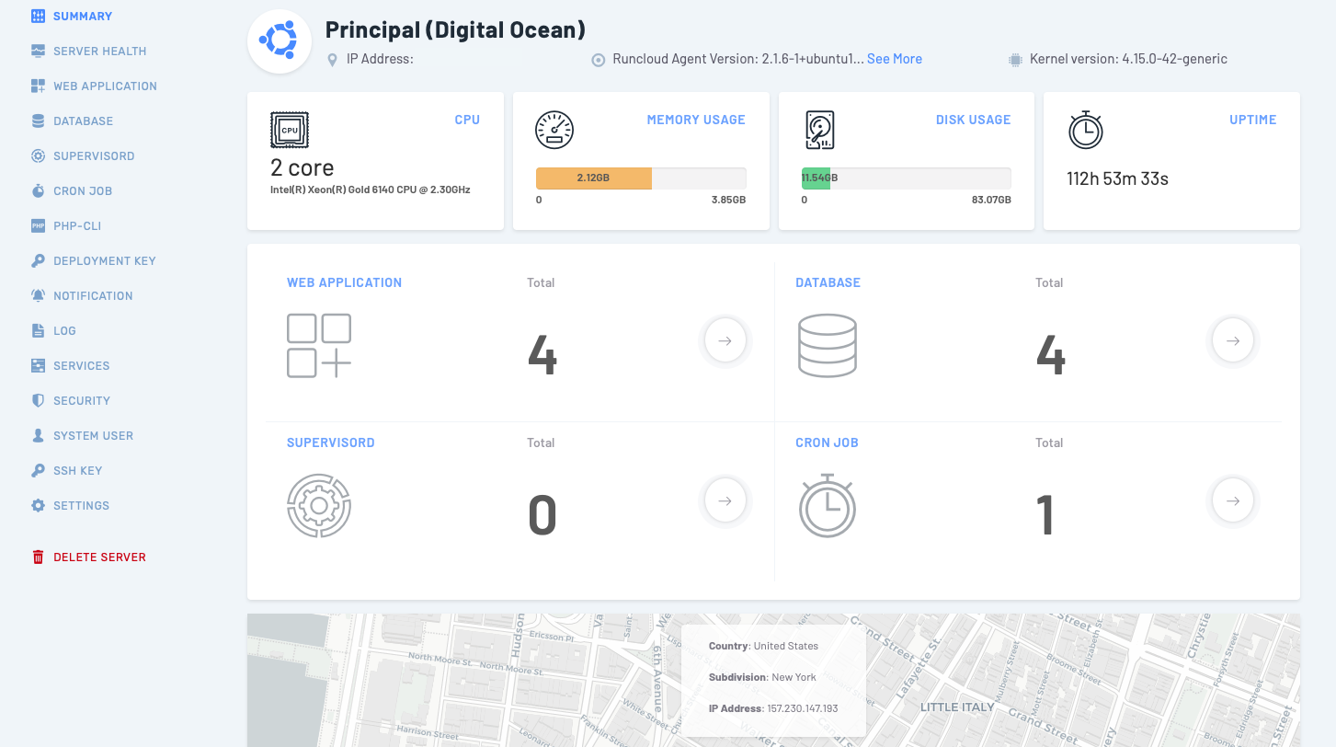
Task: Click the red Delete Server trash icon
Action: [x=38, y=557]
